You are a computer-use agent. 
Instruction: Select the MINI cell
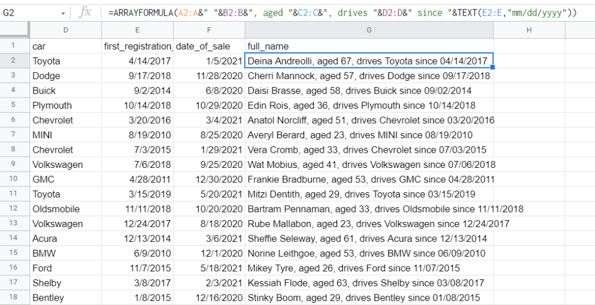tap(66, 135)
